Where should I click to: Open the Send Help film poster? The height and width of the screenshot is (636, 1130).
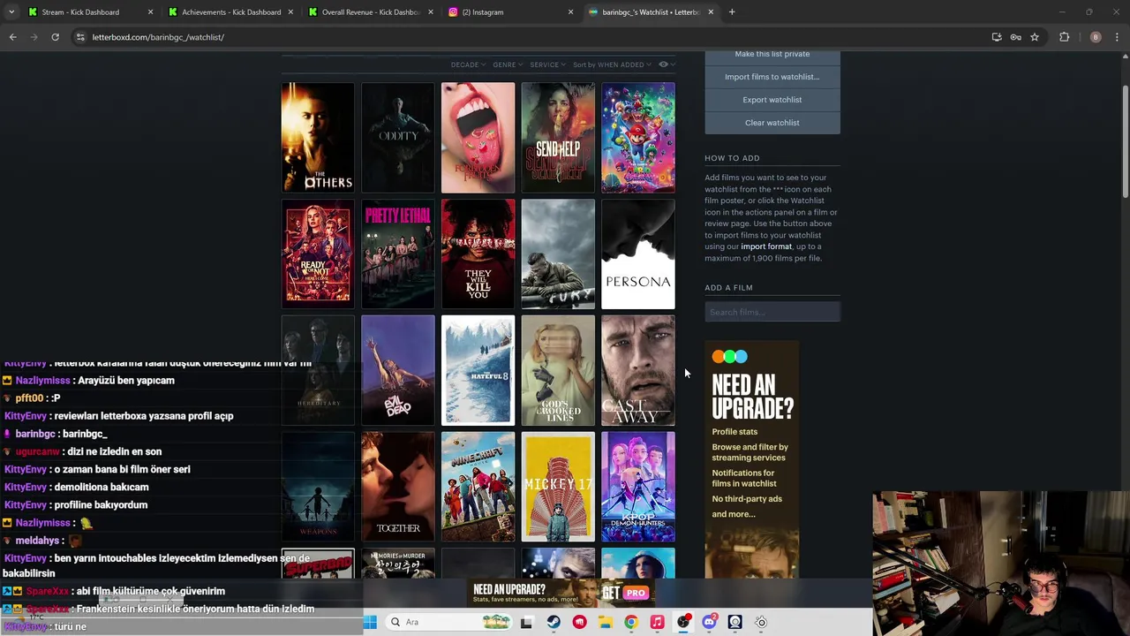click(x=558, y=138)
